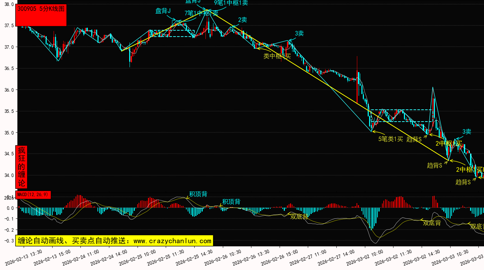Click the 9笔1中枢1卖 annotation at peak
The image size is (484, 270).
click(231, 3)
